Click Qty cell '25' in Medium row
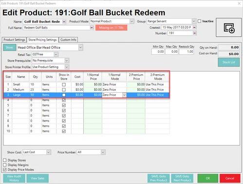The width and height of the screenshot is (243, 184). (36, 90)
